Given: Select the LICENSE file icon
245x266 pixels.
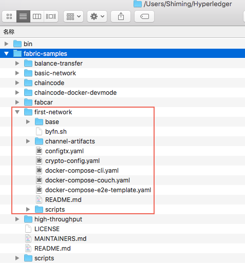Looking at the screenshot, I should (x=28, y=229).
